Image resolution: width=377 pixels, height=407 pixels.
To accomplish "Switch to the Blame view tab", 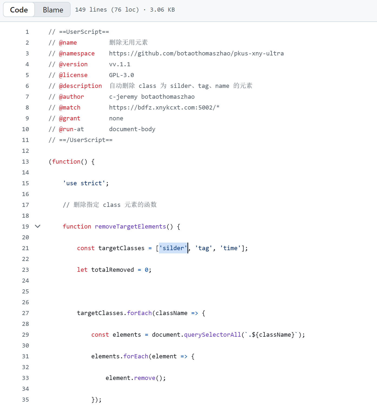I will click(53, 10).
